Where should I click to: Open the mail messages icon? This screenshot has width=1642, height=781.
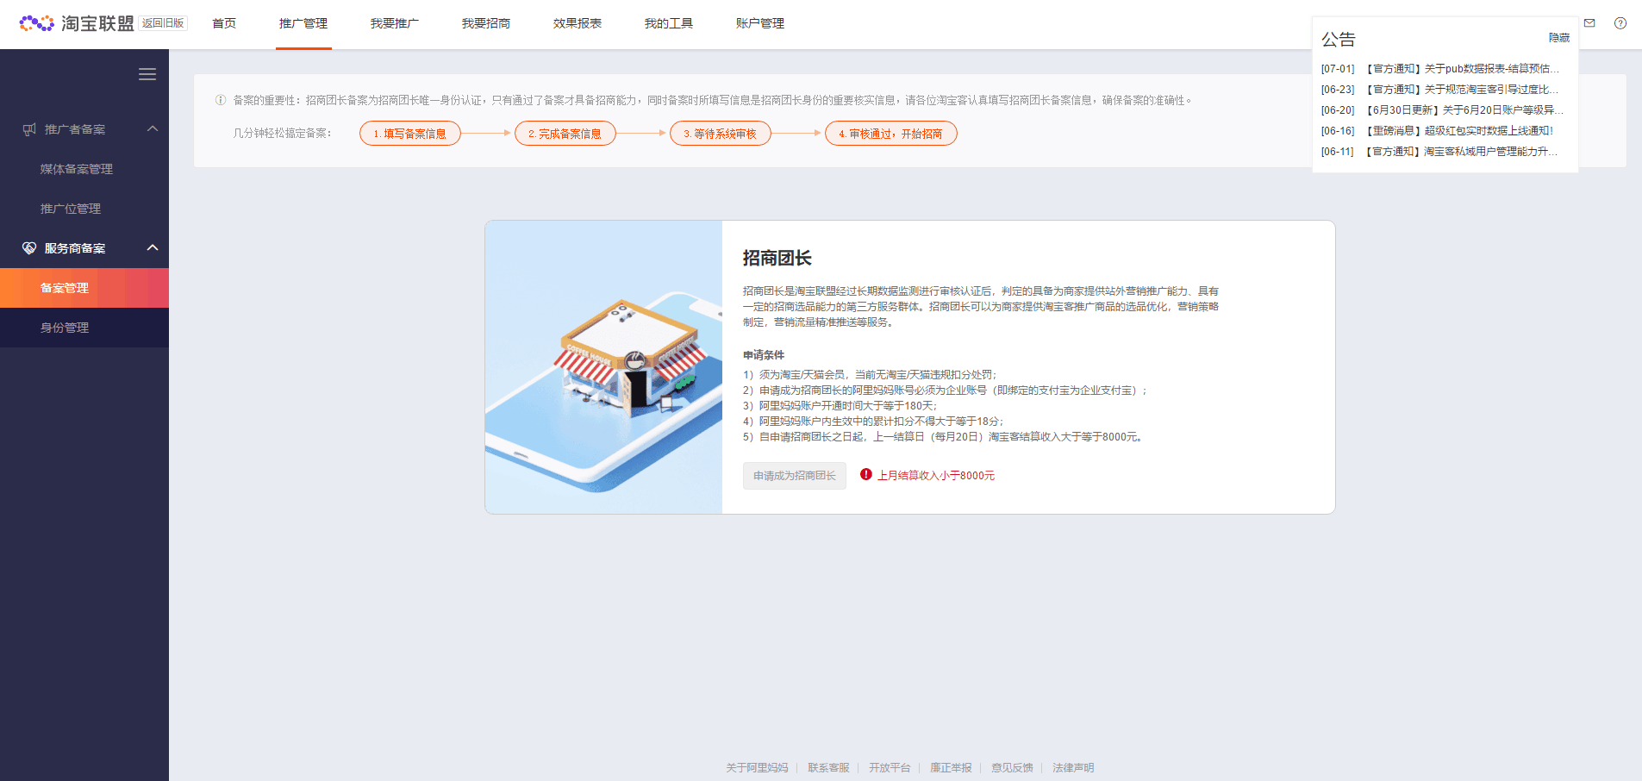pyautogui.click(x=1589, y=23)
